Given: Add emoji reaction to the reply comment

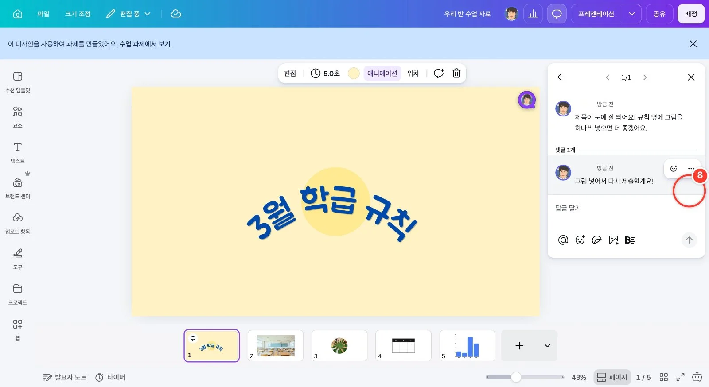Looking at the screenshot, I should click(674, 168).
